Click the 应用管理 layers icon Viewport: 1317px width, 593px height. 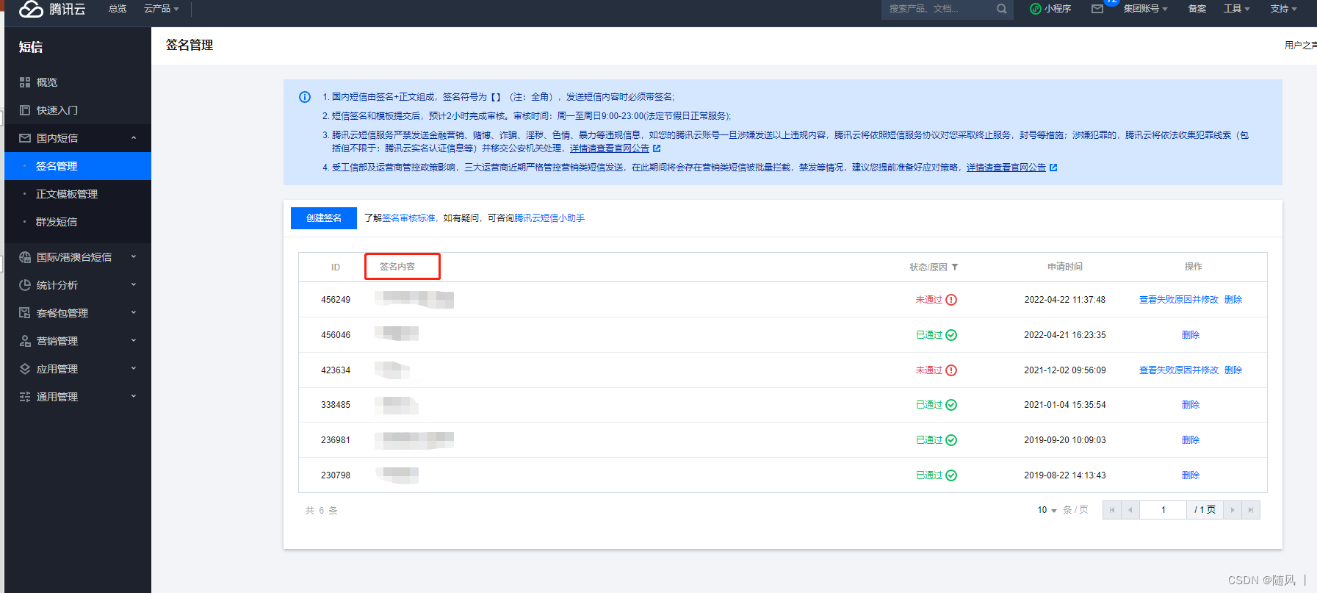[x=25, y=369]
